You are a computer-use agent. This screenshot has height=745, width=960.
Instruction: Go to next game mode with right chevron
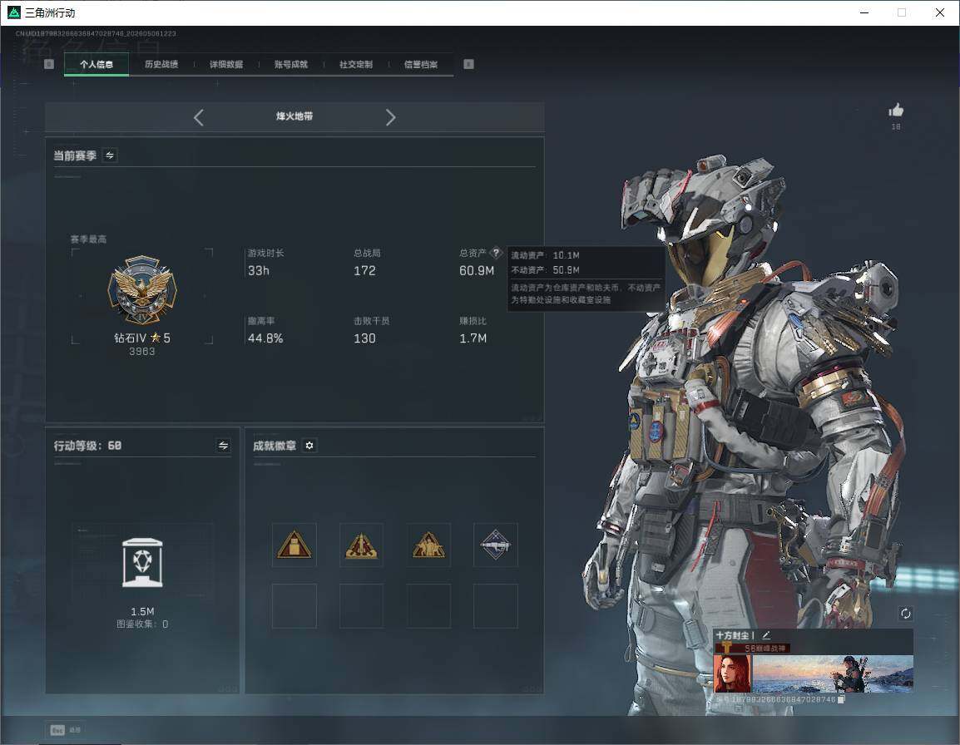[x=391, y=117]
